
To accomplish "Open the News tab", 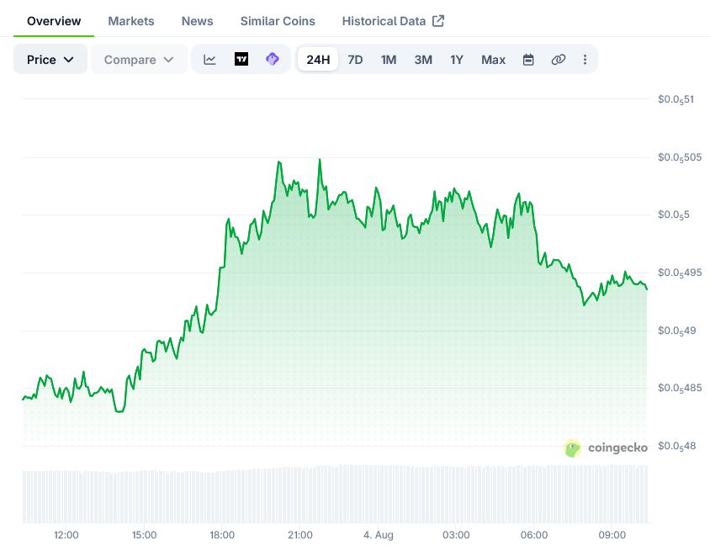I will coord(197,21).
